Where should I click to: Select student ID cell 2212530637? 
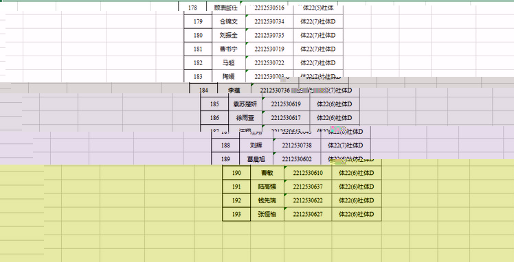(x=308, y=187)
